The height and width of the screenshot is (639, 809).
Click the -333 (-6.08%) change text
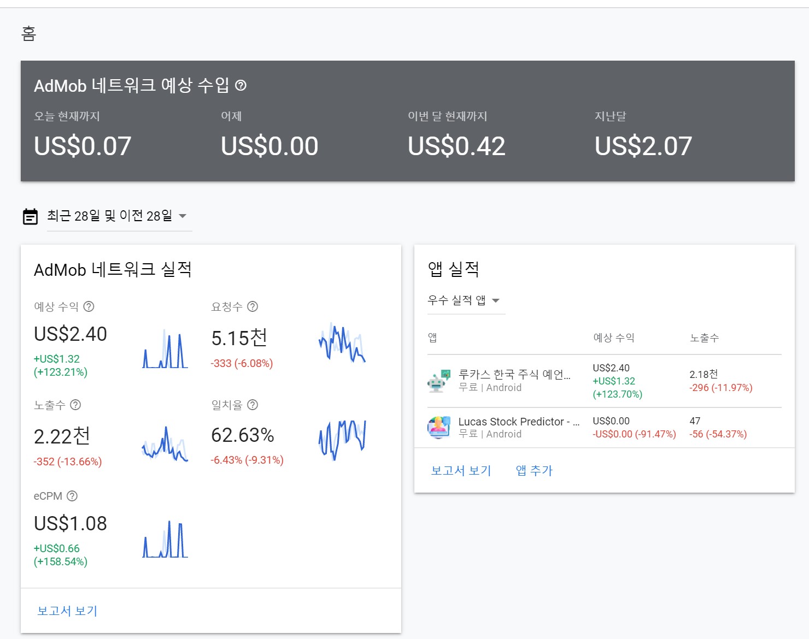[x=242, y=363]
